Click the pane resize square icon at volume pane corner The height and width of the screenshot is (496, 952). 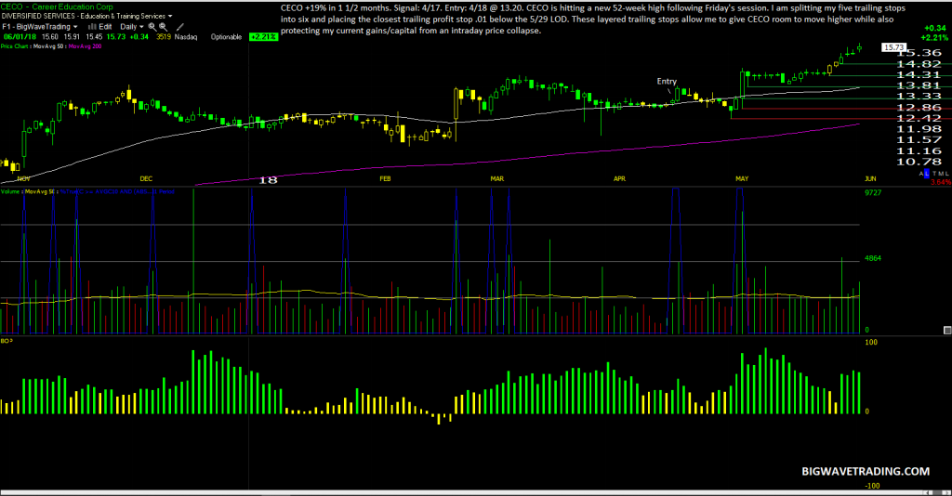(946, 330)
